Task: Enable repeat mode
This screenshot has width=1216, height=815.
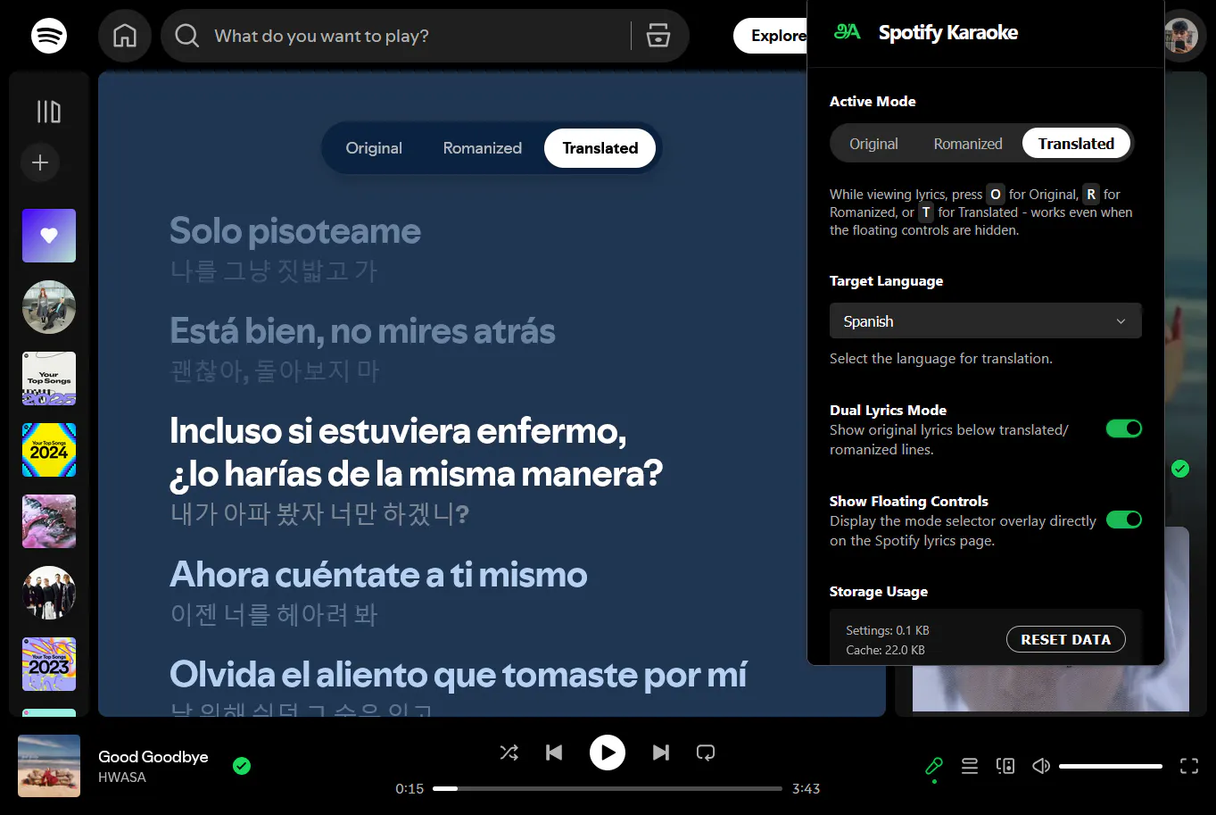Action: tap(706, 753)
